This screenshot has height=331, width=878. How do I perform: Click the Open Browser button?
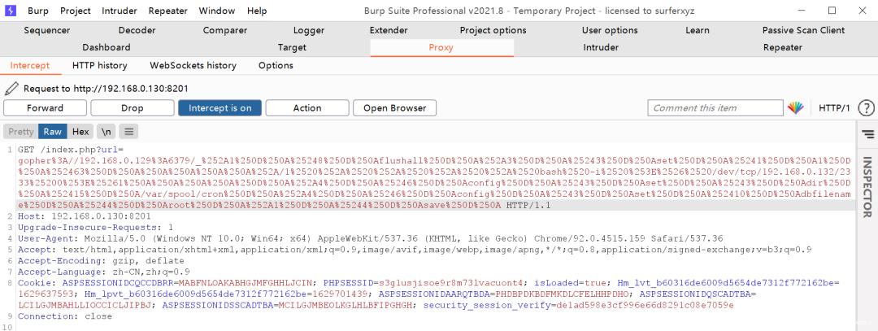[395, 108]
